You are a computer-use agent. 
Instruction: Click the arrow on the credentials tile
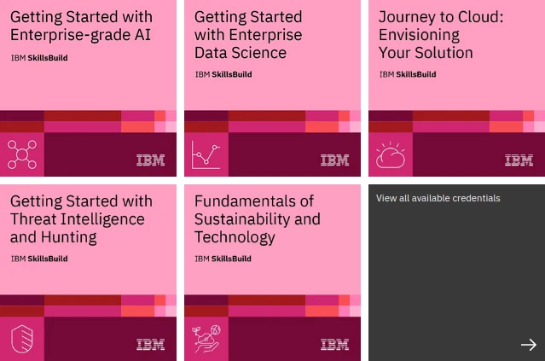point(528,345)
